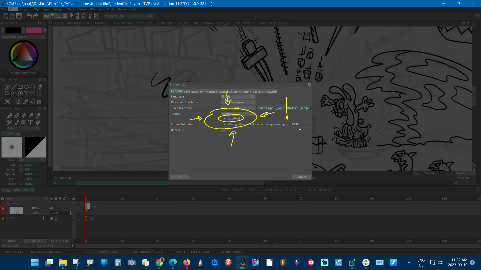481x270 pixels.
Task: Click the New Layer stack icon in timeline
Action: coord(3,198)
